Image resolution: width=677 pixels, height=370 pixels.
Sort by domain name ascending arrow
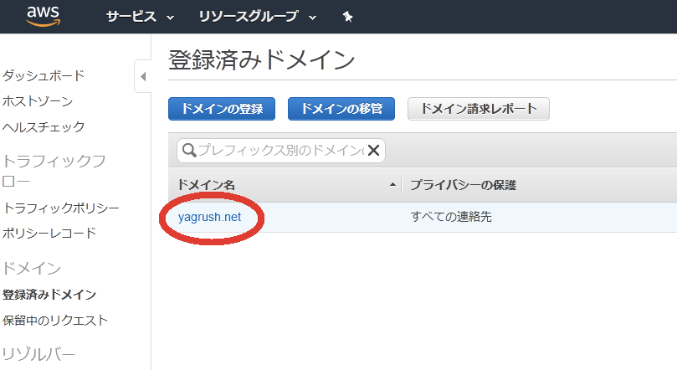392,185
